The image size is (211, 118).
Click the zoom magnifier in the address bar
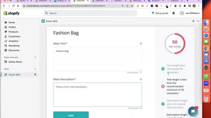(x=123, y=6)
